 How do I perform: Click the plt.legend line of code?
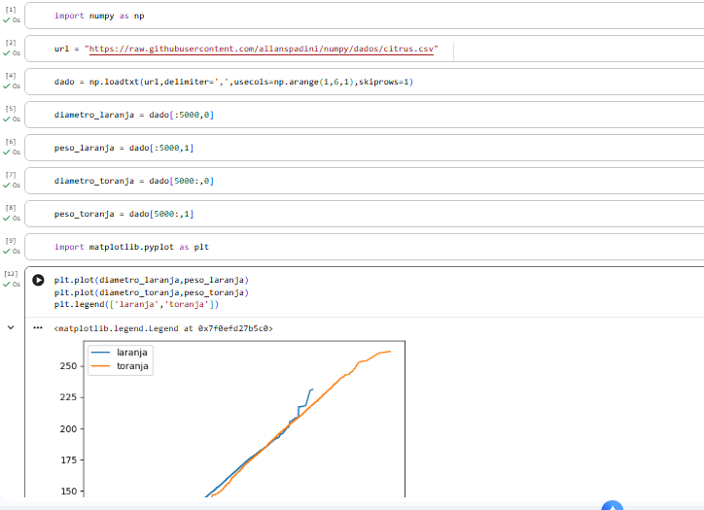pos(136,304)
